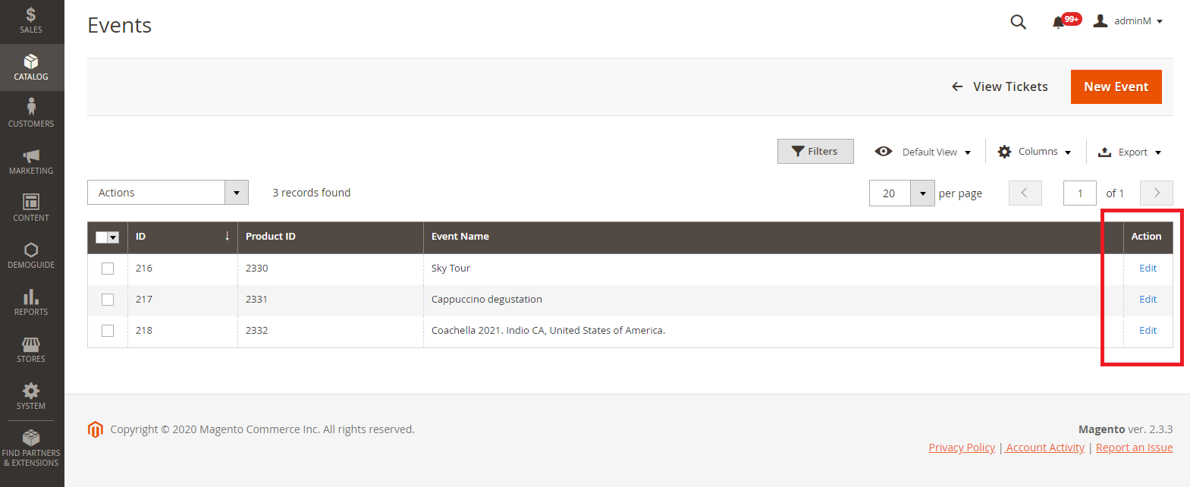Open the adminM account menu
The image size is (1190, 487).
point(1128,21)
